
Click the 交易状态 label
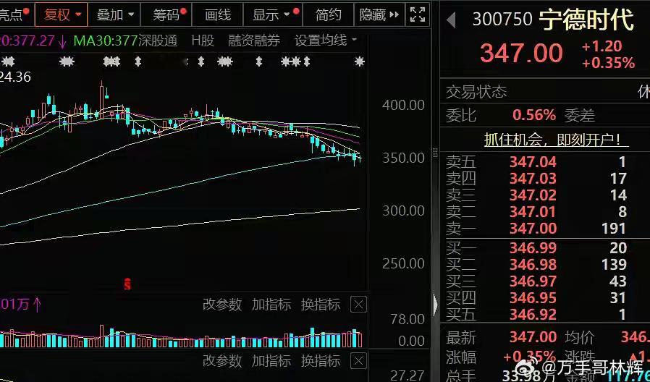pyautogui.click(x=476, y=92)
